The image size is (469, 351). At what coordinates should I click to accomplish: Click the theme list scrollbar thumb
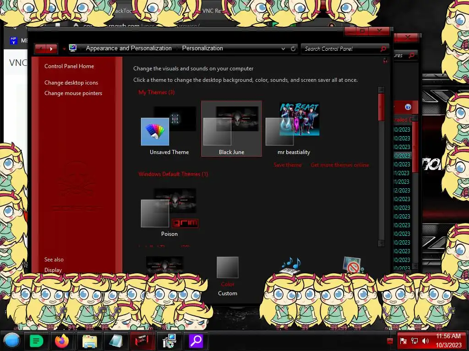(381, 107)
